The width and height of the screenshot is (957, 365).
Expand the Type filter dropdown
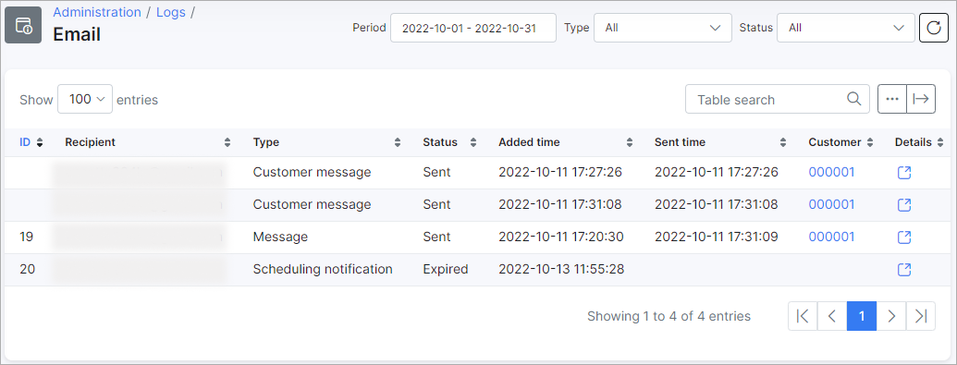tap(663, 28)
